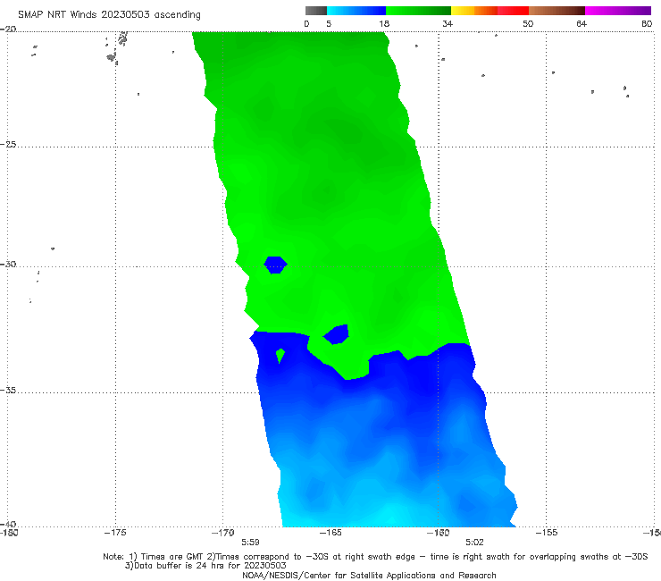Click the longitude label "-175"
Viewport: 661px width, 581px height.
click(x=115, y=533)
